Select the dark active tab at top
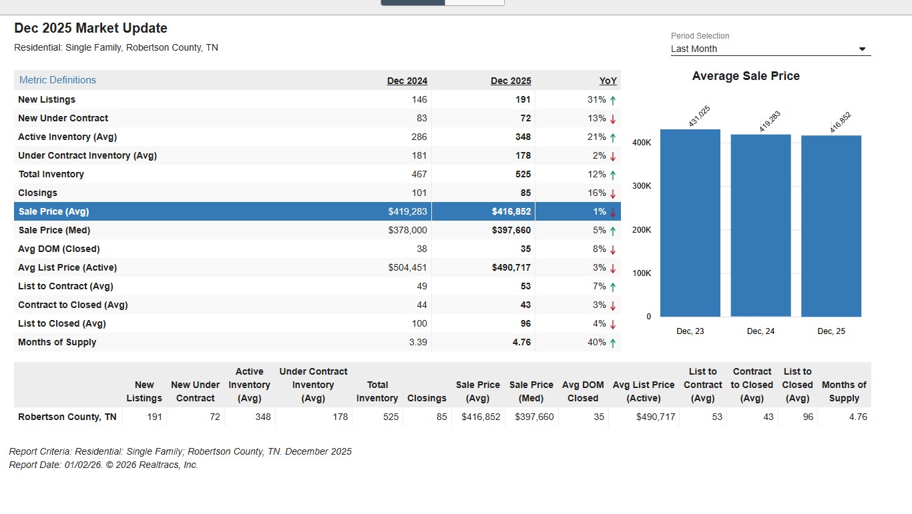 (x=413, y=3)
